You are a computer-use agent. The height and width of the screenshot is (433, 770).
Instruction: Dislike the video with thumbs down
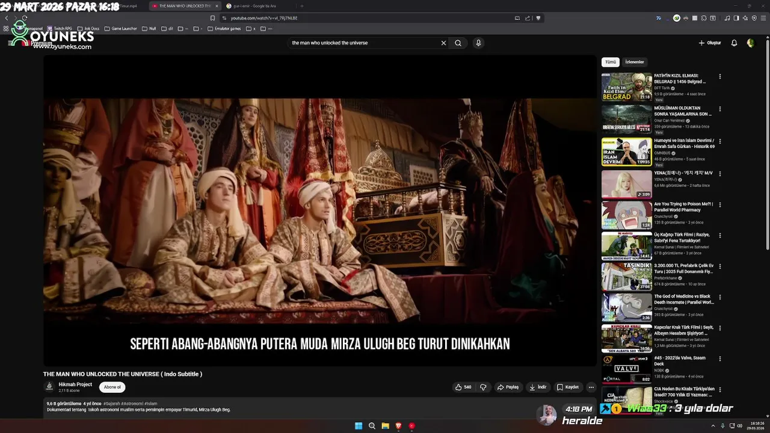point(483,387)
